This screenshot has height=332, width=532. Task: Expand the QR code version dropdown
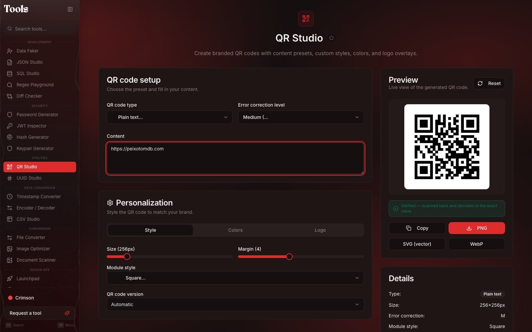(235, 304)
